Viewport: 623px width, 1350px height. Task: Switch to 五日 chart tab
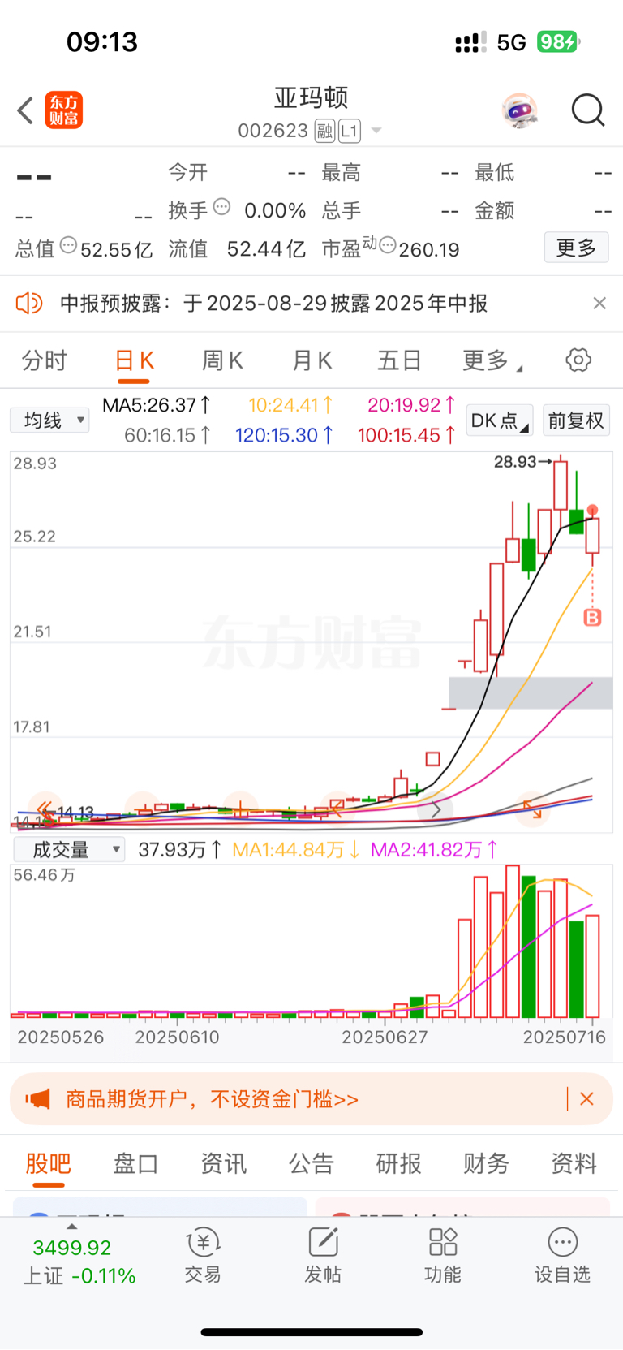click(x=400, y=360)
